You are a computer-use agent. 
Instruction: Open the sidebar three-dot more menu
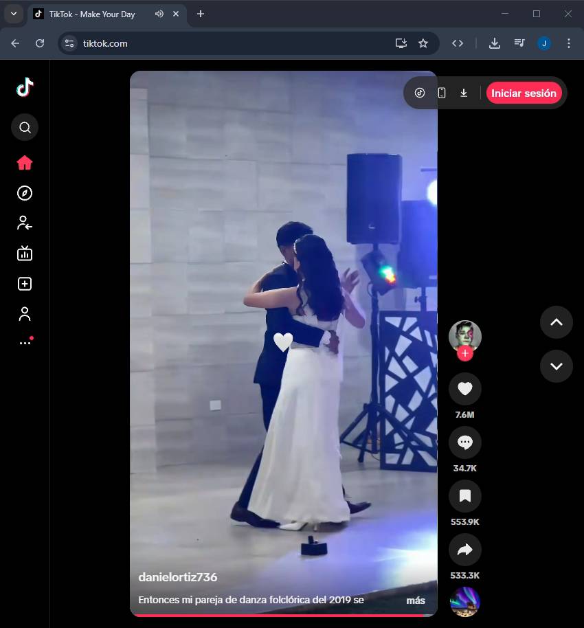coord(25,342)
